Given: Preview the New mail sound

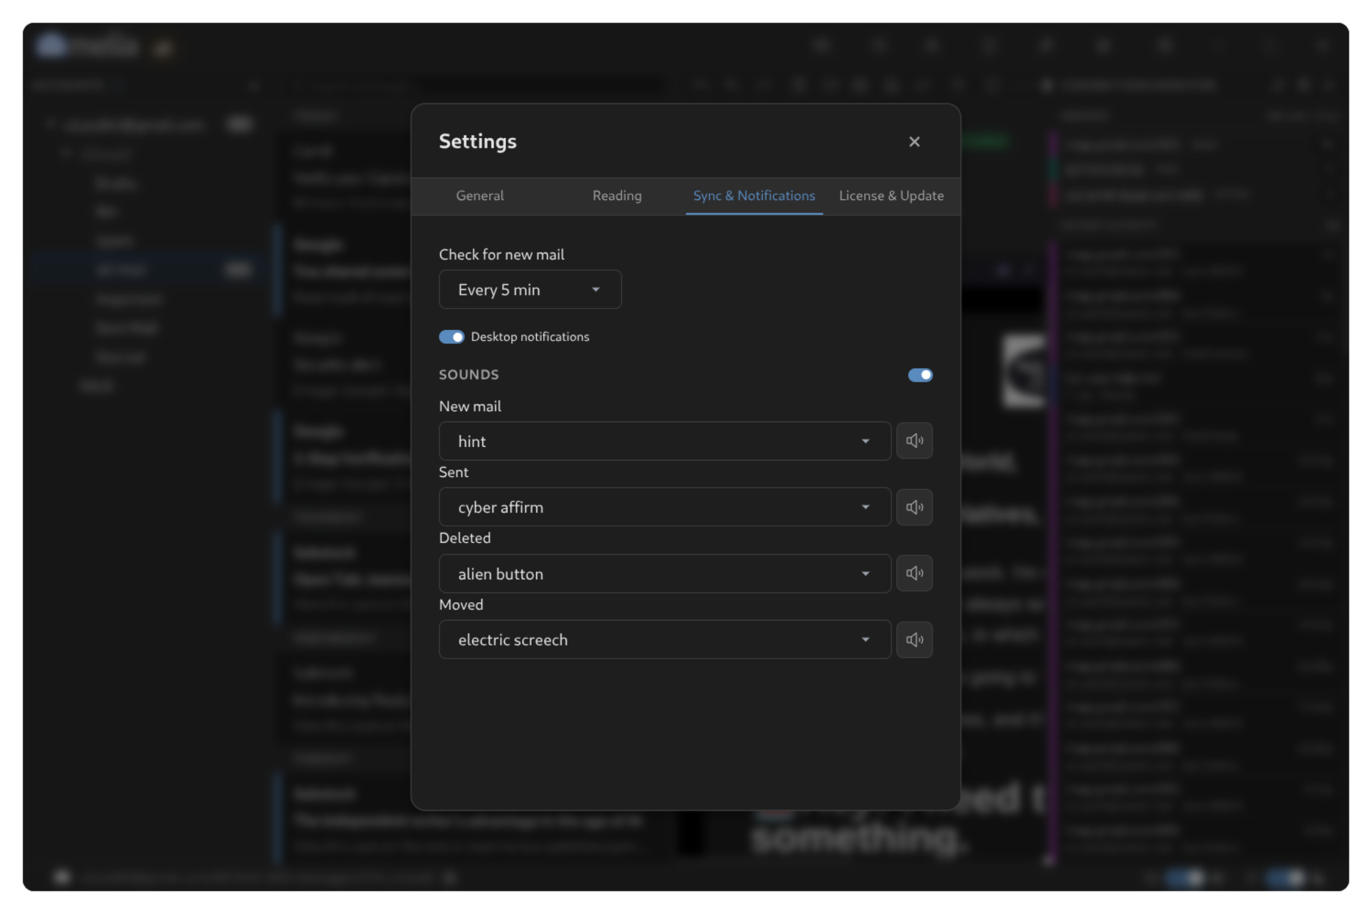Looking at the screenshot, I should (914, 440).
